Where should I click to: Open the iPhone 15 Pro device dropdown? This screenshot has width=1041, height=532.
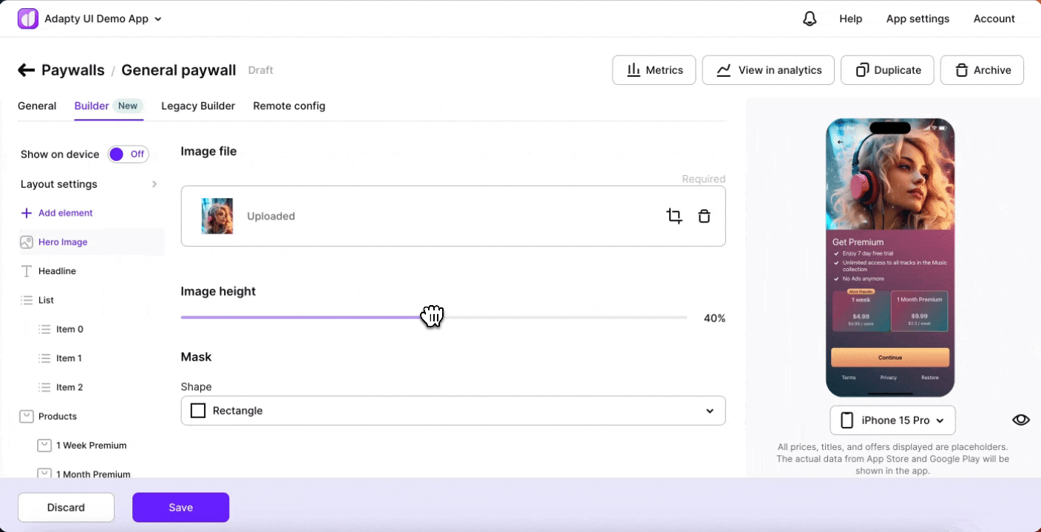click(x=892, y=420)
